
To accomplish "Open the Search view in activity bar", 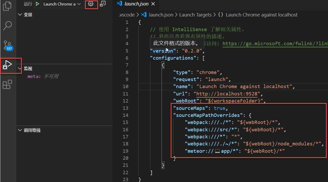I will (7, 26).
